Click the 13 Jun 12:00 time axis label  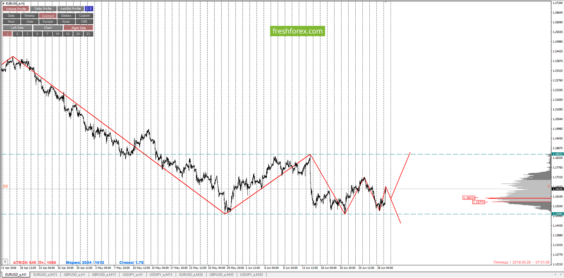coord(310,268)
